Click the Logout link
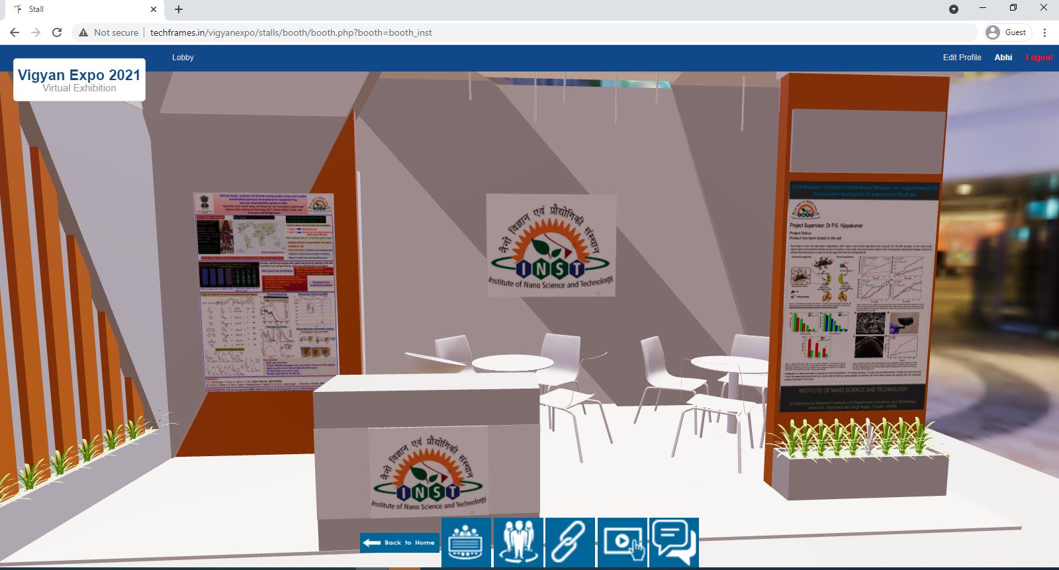The height and width of the screenshot is (570, 1059). click(x=1038, y=58)
